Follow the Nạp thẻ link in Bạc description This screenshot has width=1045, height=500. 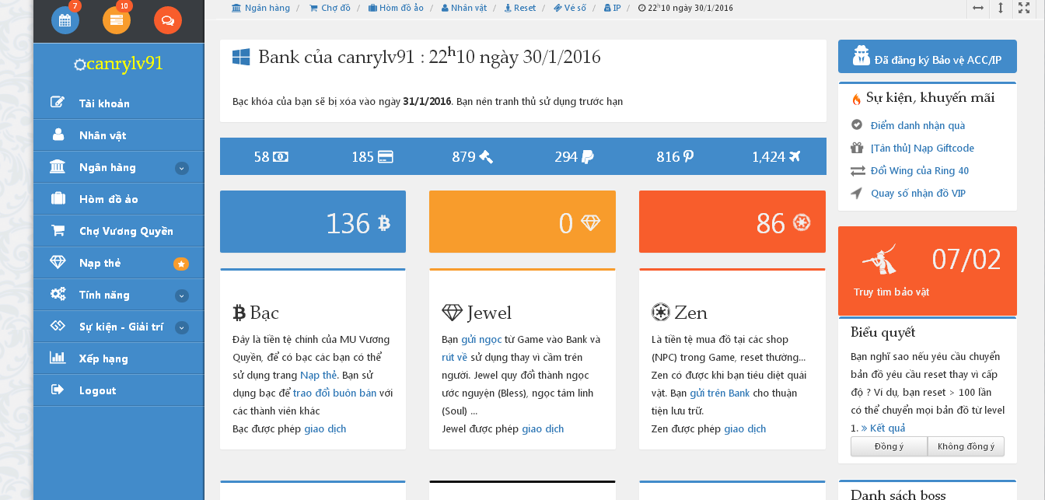319,375
